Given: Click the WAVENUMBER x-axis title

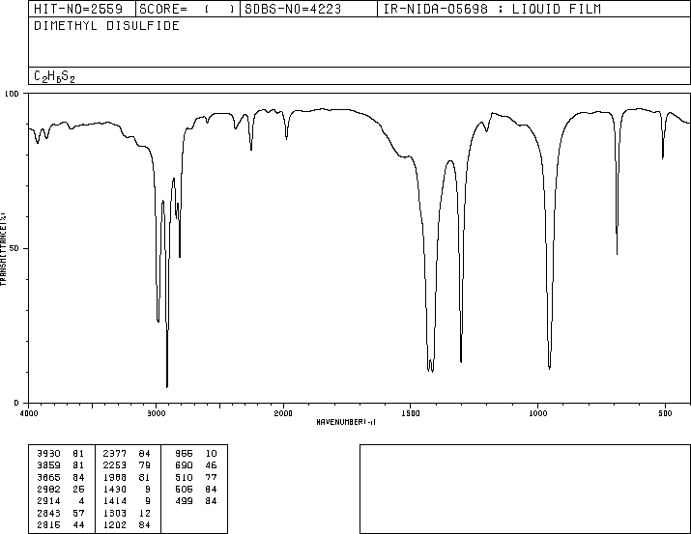Looking at the screenshot, I should [x=346, y=422].
